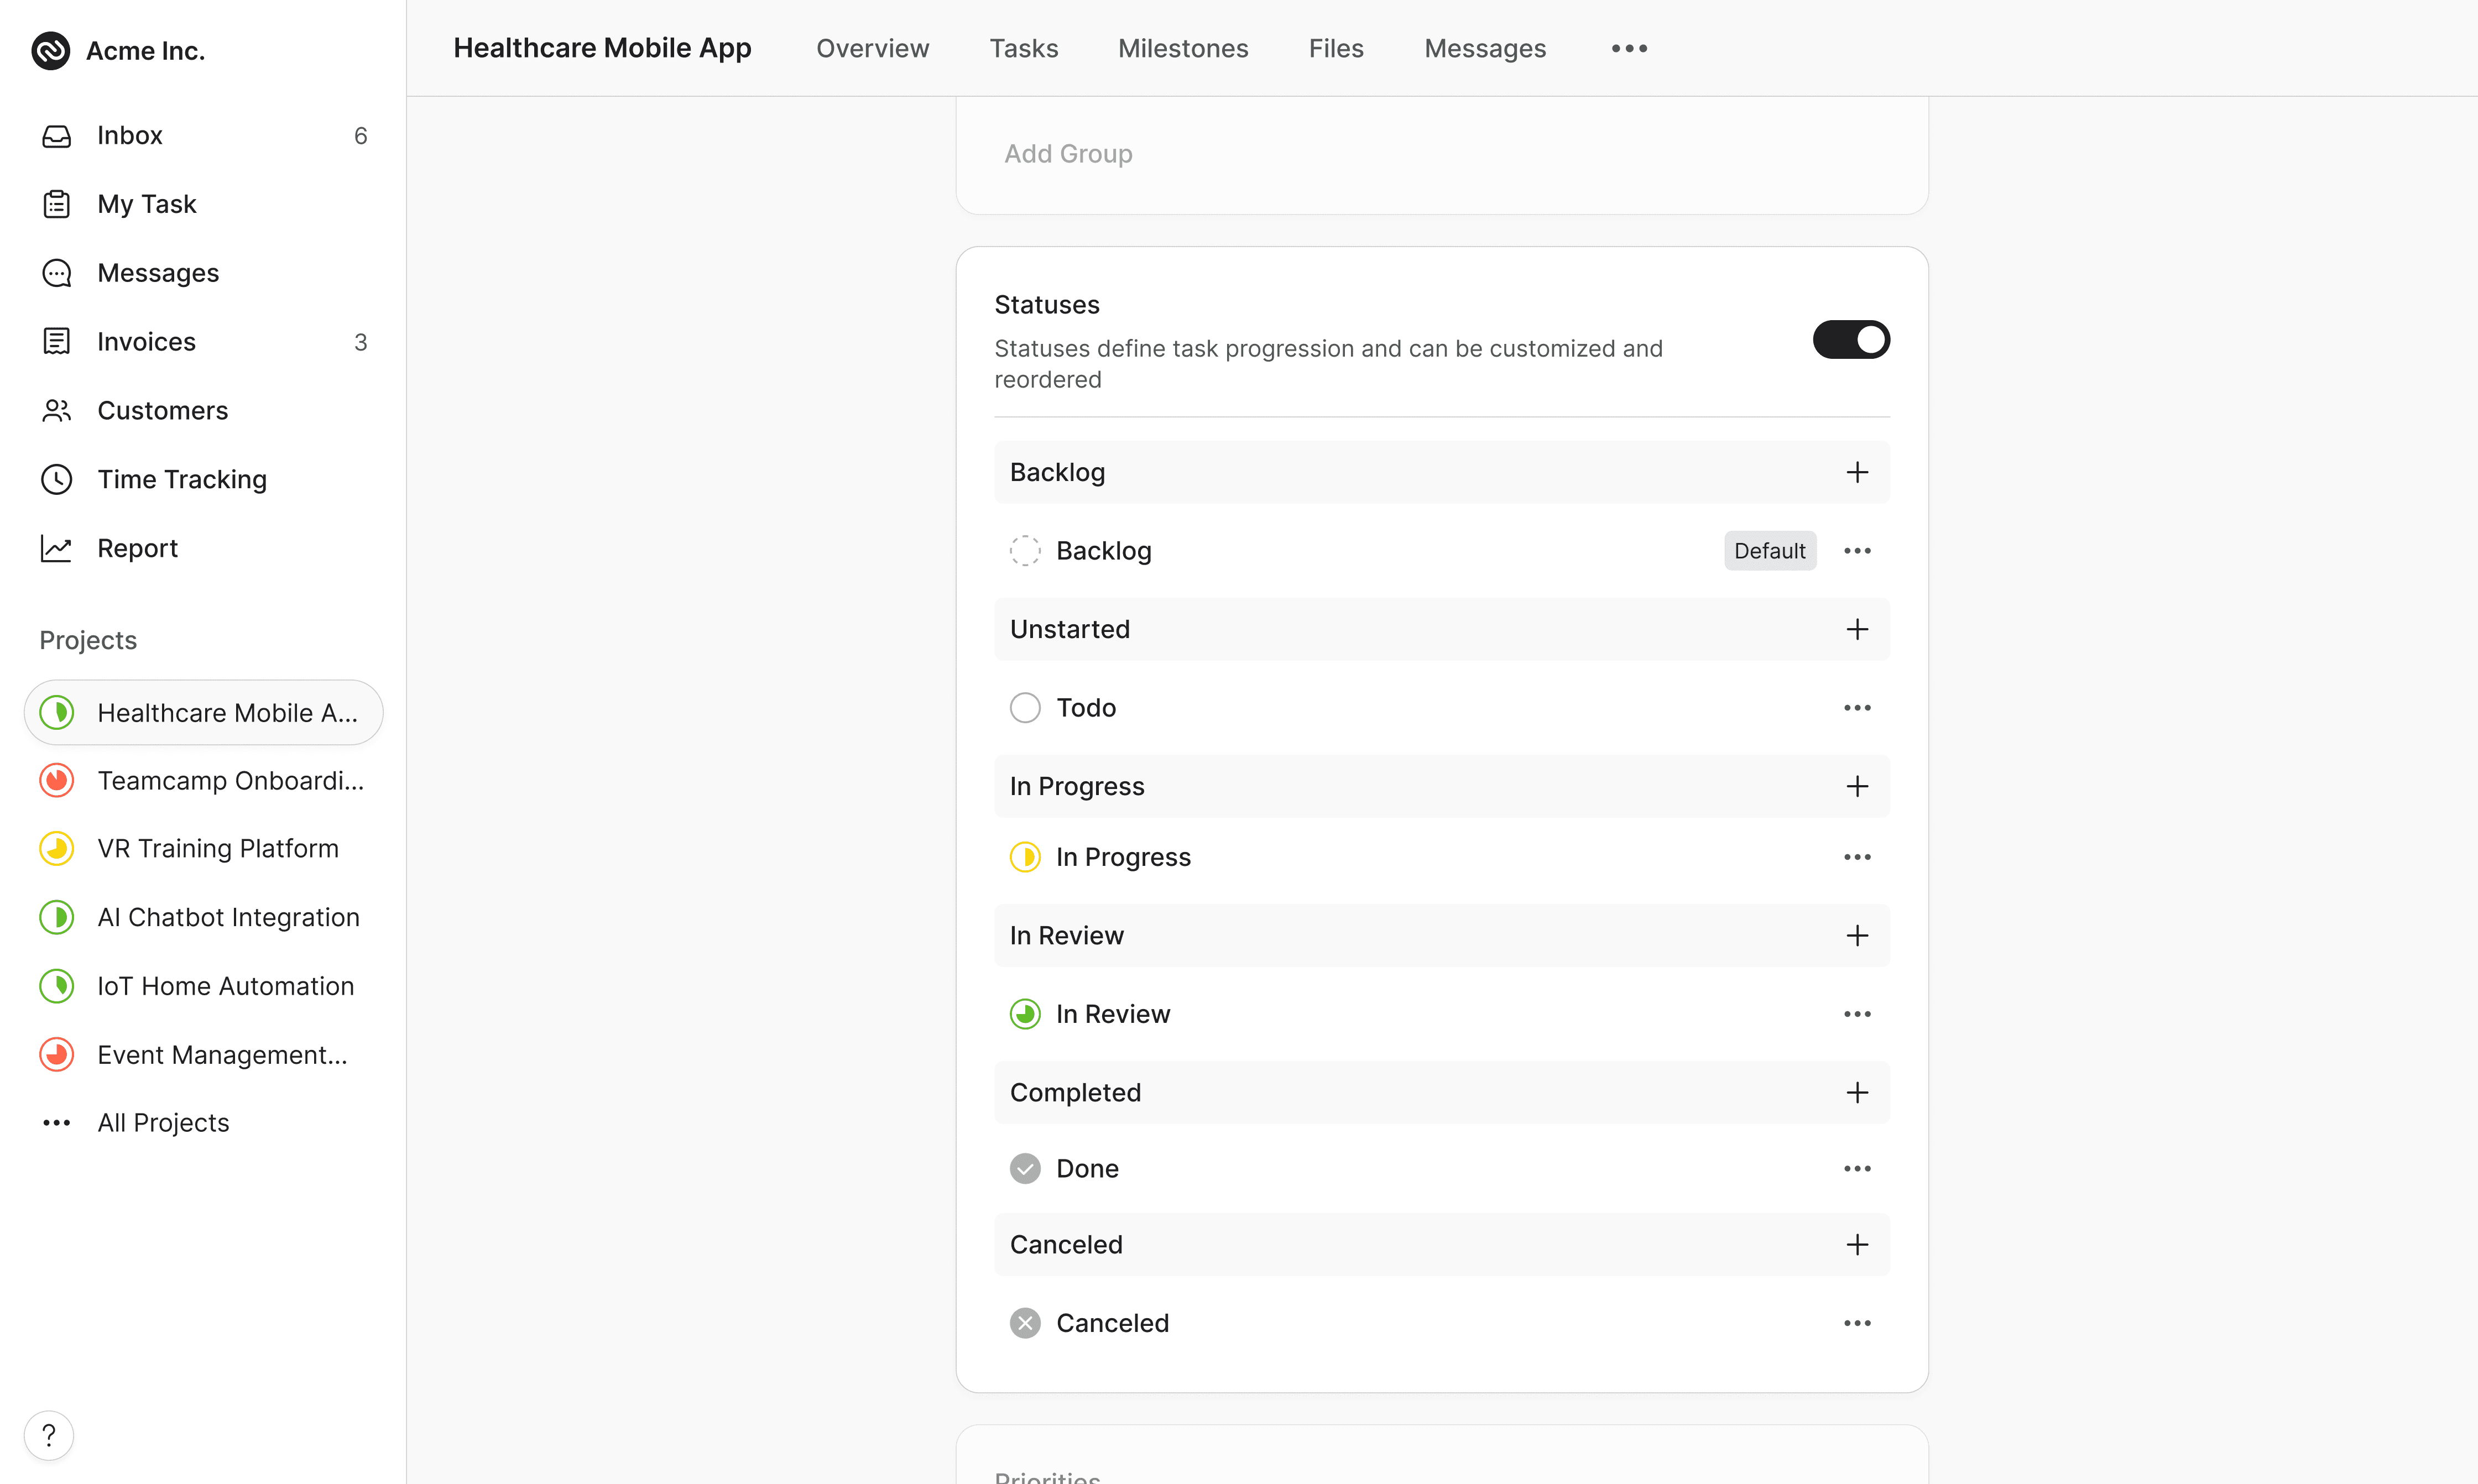The width and height of the screenshot is (2478, 1484).
Task: Click the Time Tracking clock icon
Action: (57, 480)
